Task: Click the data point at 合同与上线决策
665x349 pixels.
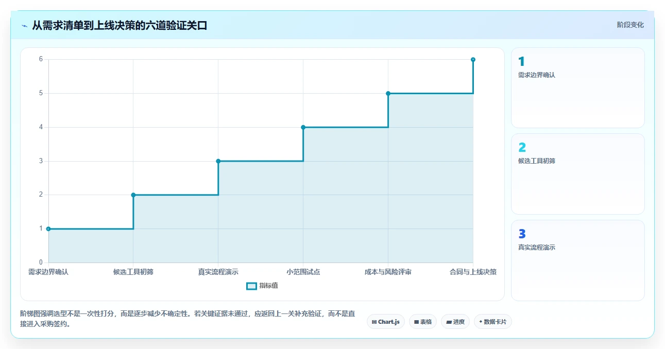Action: coord(473,60)
